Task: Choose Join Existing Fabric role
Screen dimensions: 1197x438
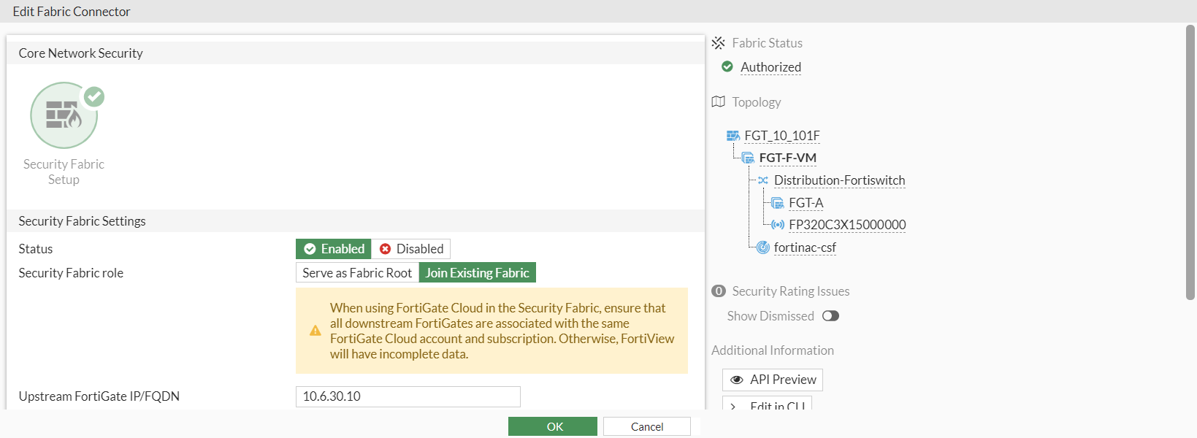Action: click(x=477, y=273)
